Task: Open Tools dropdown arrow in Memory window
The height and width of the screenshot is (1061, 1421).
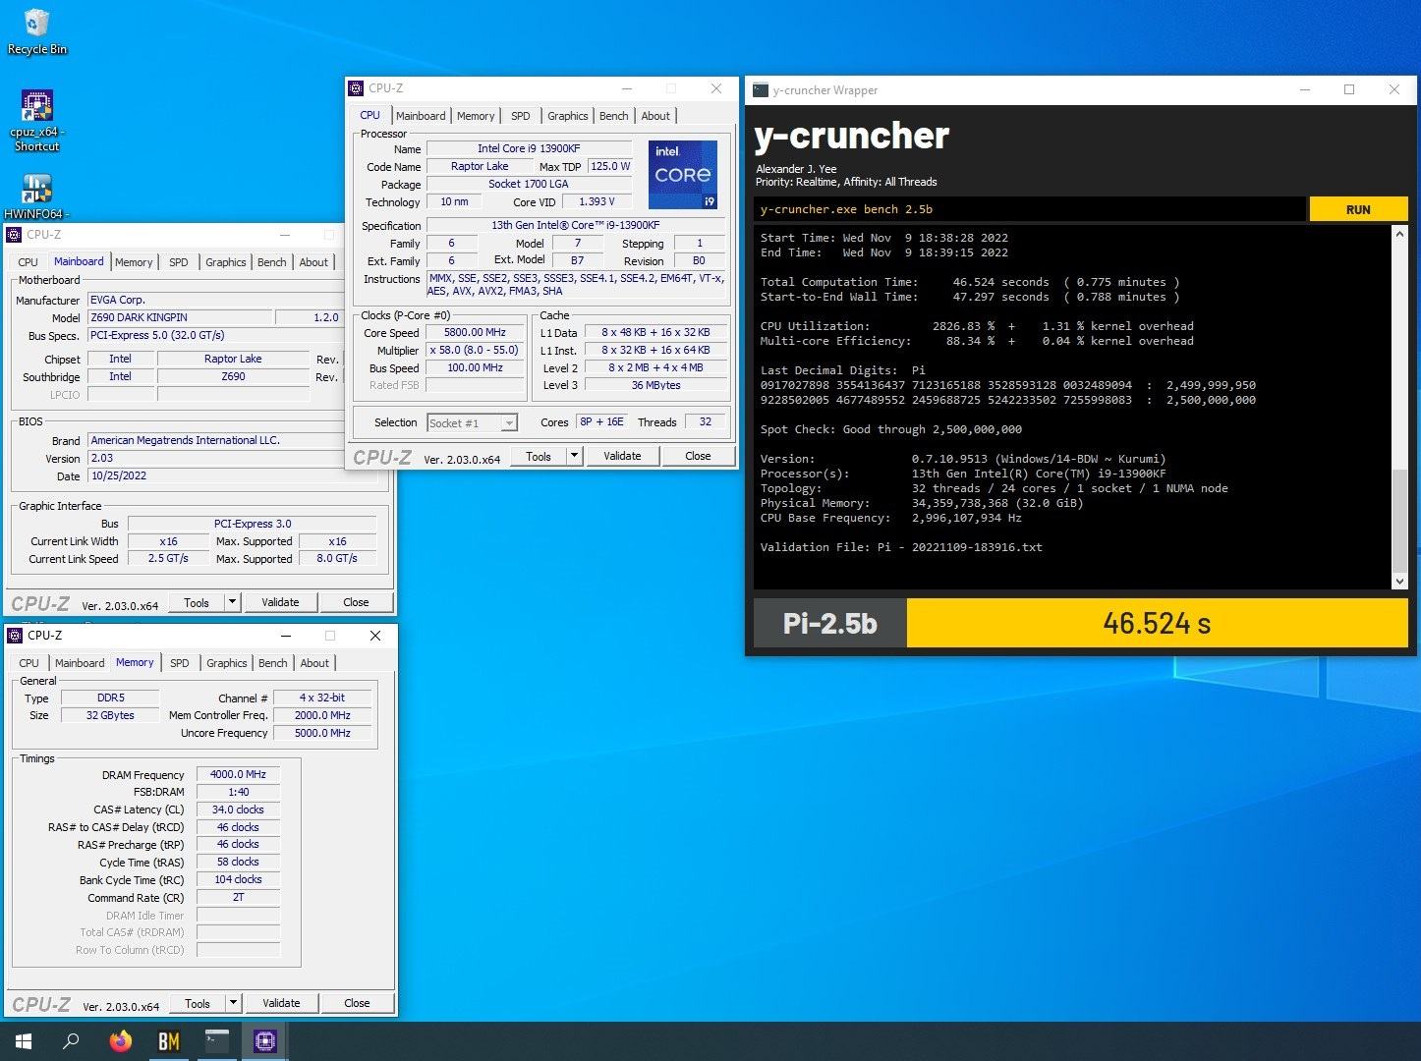Action: click(233, 1003)
